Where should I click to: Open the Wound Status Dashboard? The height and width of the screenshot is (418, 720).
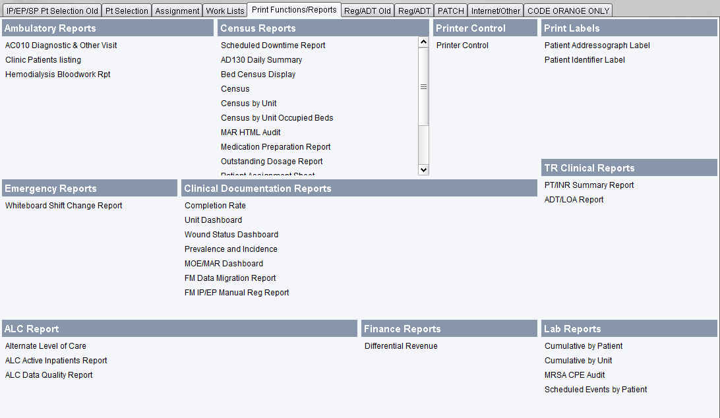(x=231, y=234)
